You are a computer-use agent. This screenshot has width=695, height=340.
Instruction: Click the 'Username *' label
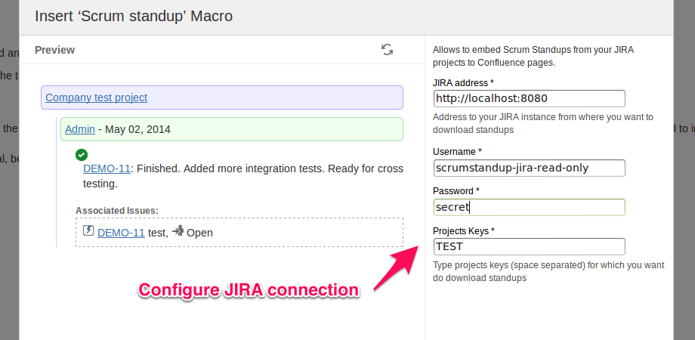[x=457, y=152]
